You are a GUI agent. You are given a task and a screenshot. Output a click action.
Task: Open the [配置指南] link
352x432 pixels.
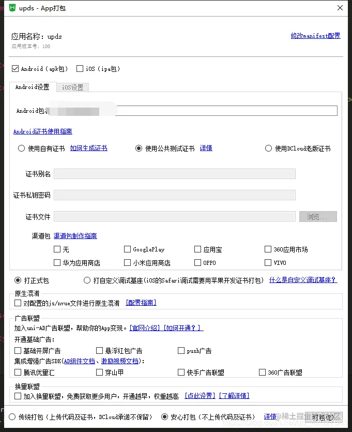pos(141,303)
